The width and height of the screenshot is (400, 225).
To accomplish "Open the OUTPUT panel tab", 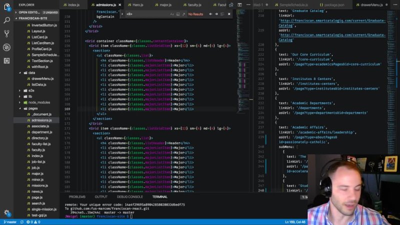I will click(x=101, y=197).
